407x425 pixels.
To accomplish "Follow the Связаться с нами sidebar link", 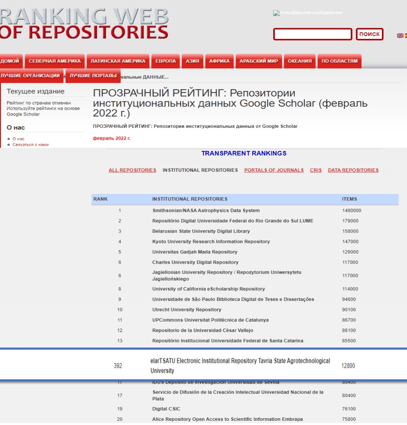I will pyautogui.click(x=30, y=145).
